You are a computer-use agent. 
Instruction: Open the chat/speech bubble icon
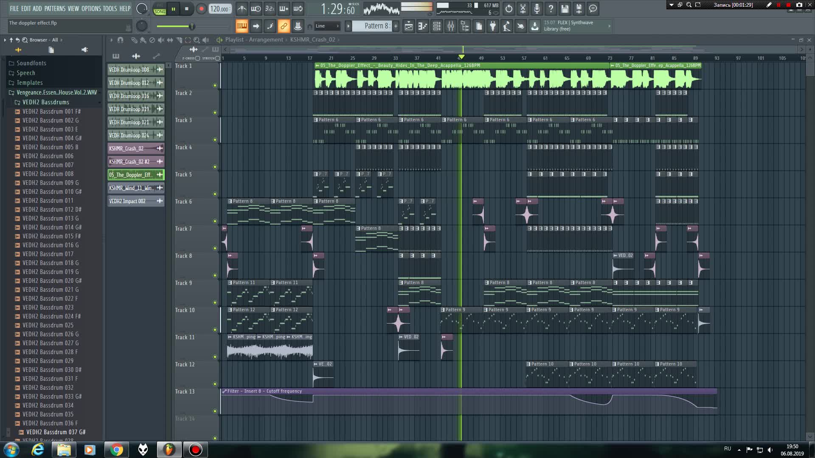click(593, 8)
